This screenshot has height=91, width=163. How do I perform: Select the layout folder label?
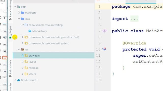(x=32, y=62)
